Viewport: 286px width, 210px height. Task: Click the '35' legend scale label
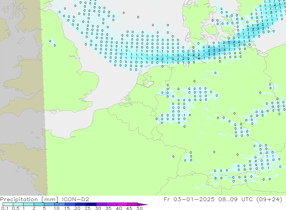[108, 208]
